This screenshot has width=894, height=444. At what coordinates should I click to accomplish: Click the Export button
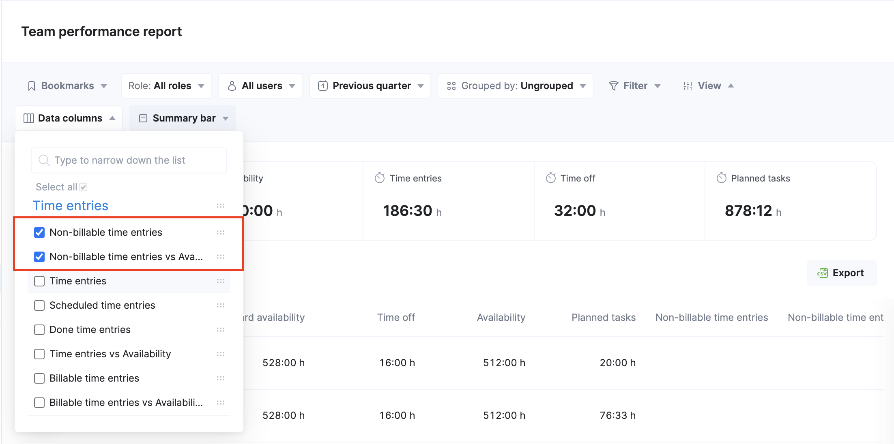pyautogui.click(x=841, y=273)
